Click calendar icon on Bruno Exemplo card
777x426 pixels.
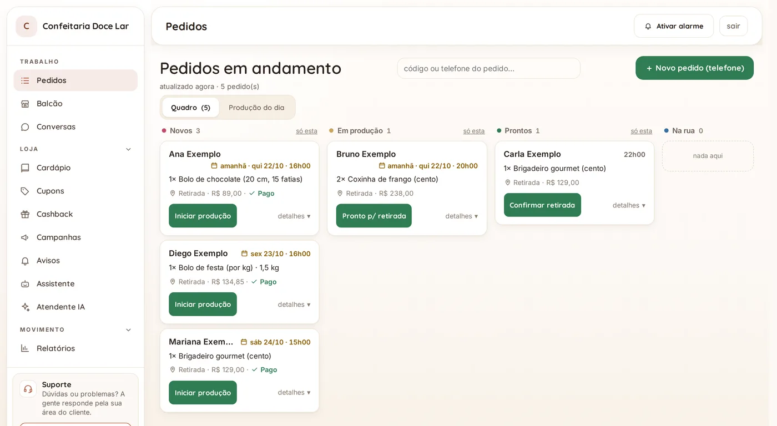382,166
